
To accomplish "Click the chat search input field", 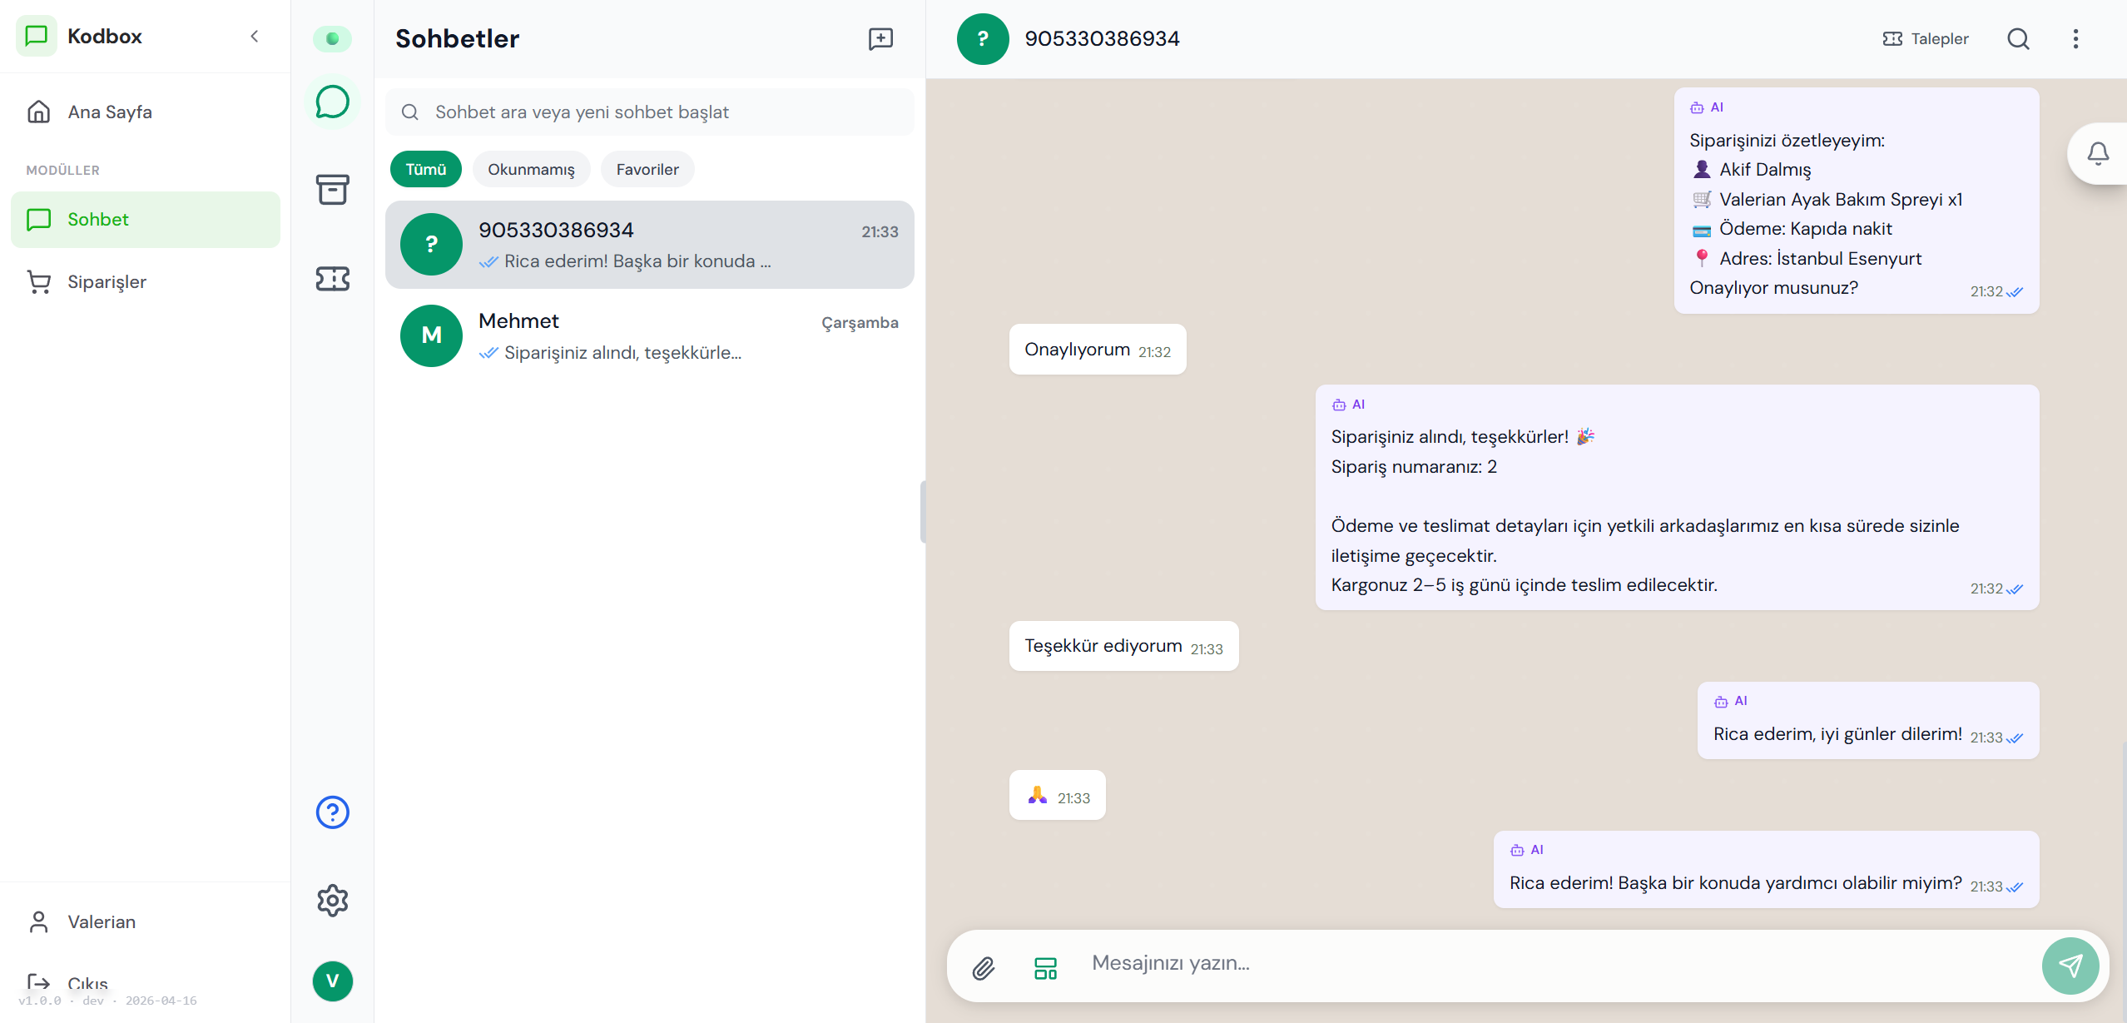I will [649, 112].
